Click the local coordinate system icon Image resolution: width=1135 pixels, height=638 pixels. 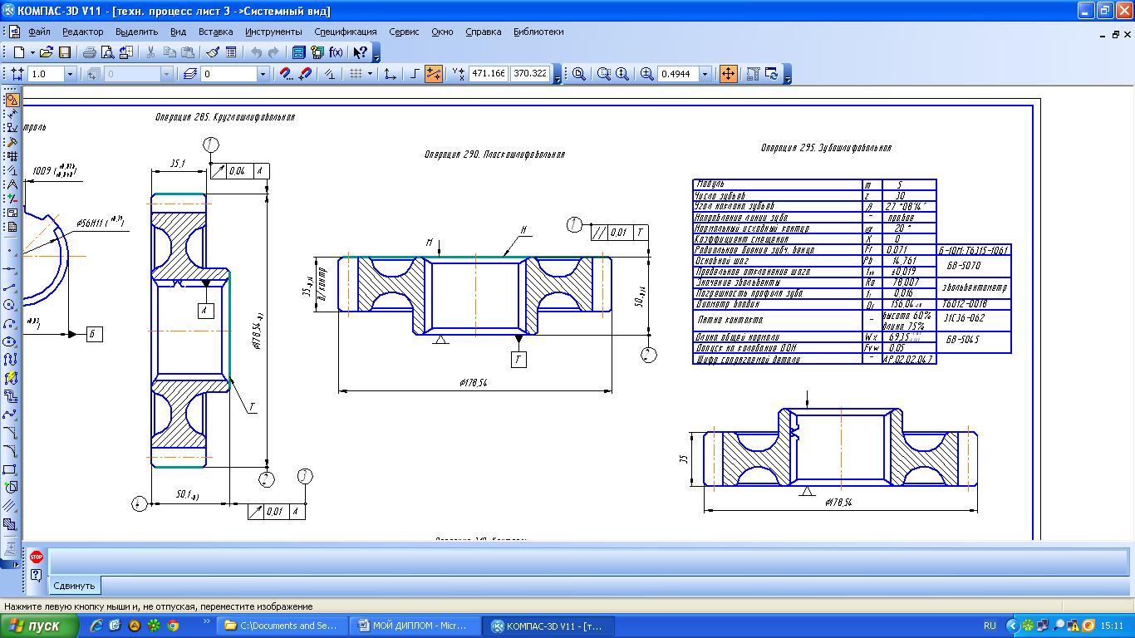390,74
